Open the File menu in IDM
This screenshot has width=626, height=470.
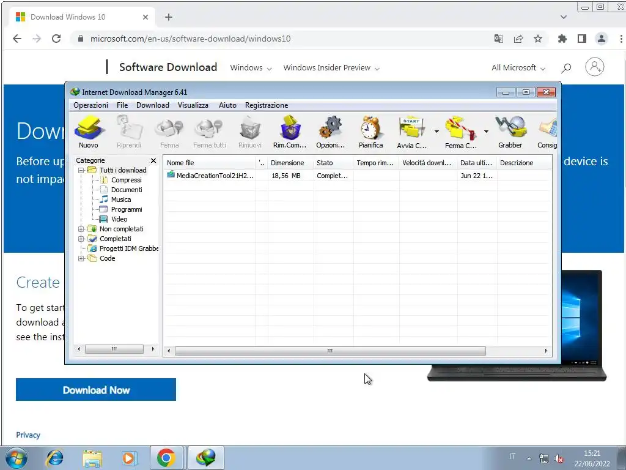pyautogui.click(x=122, y=105)
